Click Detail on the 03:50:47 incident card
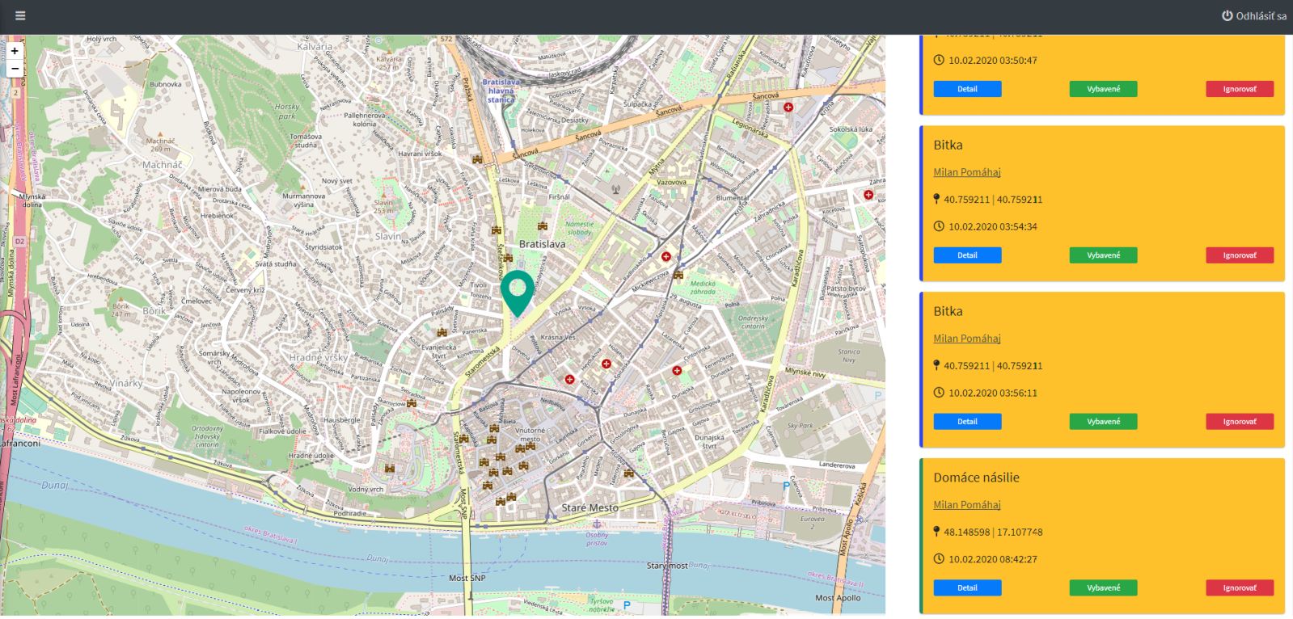Screen dimensions: 1293x619 pos(967,89)
